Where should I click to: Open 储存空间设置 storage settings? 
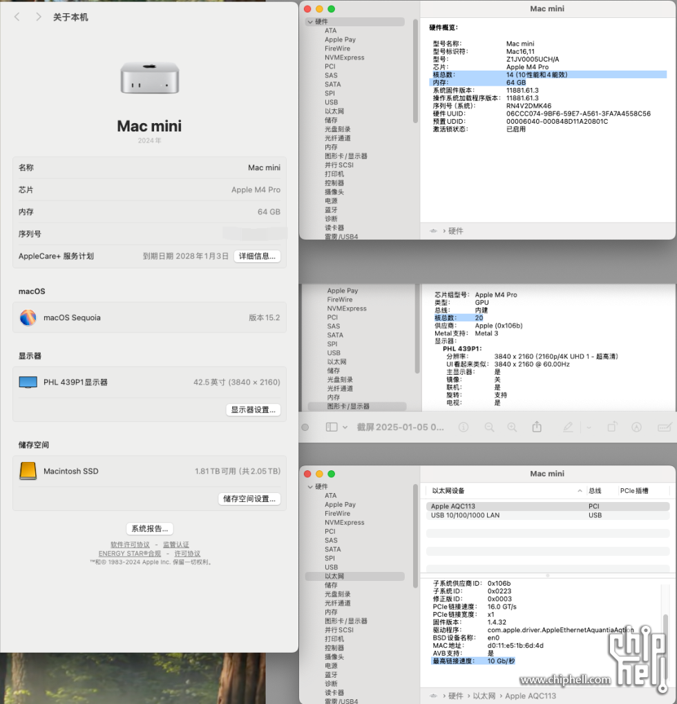coord(249,499)
